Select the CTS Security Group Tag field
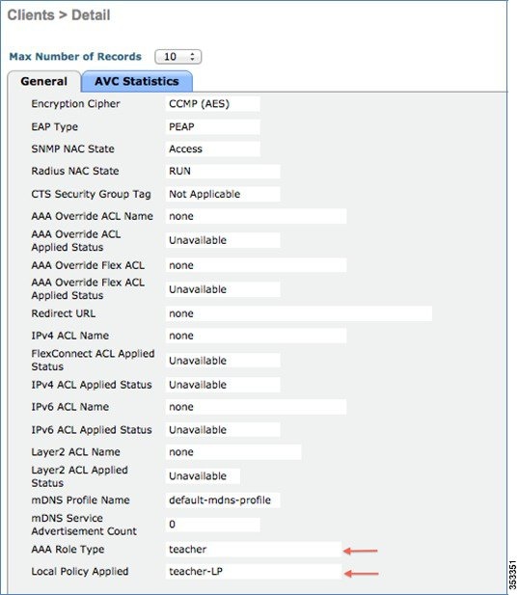The width and height of the screenshot is (518, 595). [x=223, y=194]
